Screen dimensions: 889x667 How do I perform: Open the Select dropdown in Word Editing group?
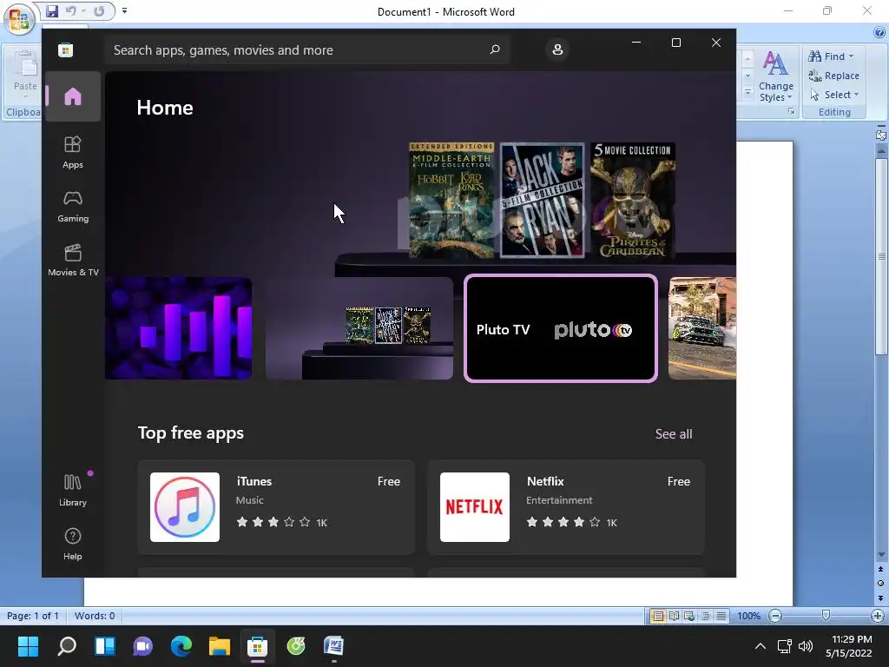(834, 95)
